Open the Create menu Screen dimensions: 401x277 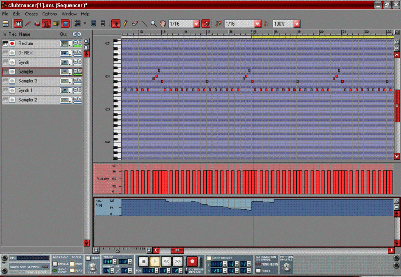(x=31, y=14)
